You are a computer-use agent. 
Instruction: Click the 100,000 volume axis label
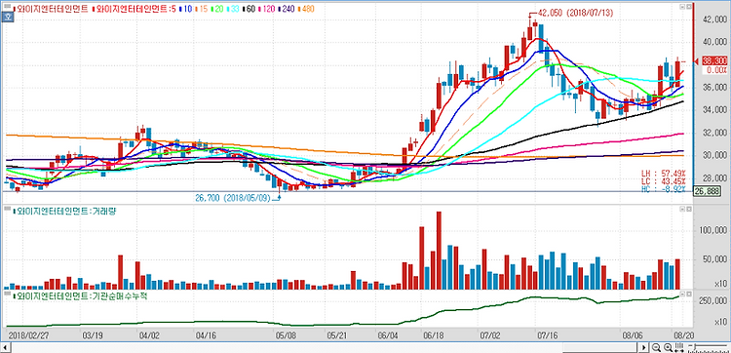pos(713,231)
